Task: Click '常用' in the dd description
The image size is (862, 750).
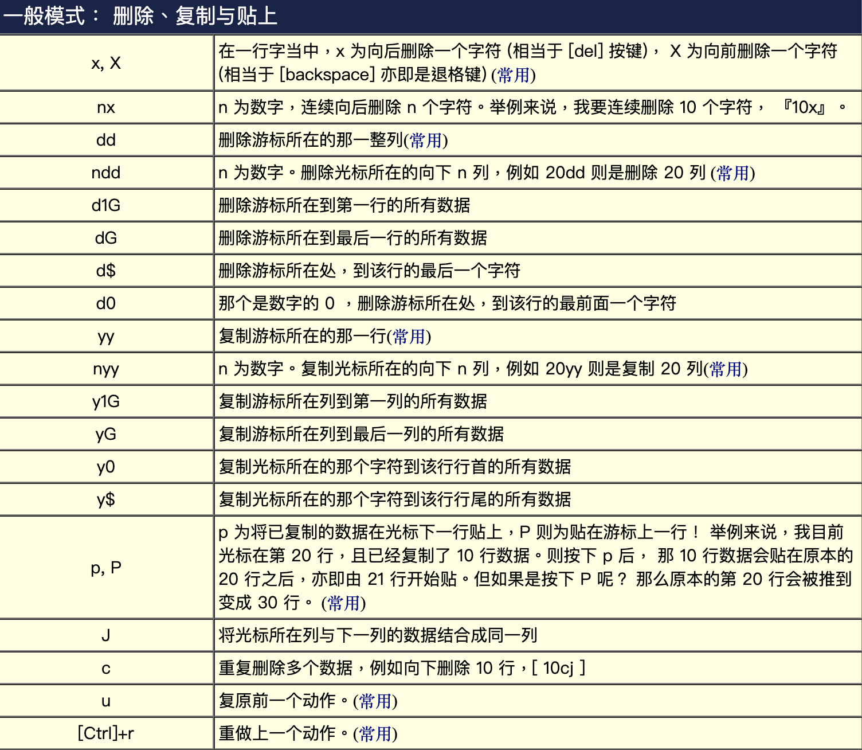Action: click(426, 140)
